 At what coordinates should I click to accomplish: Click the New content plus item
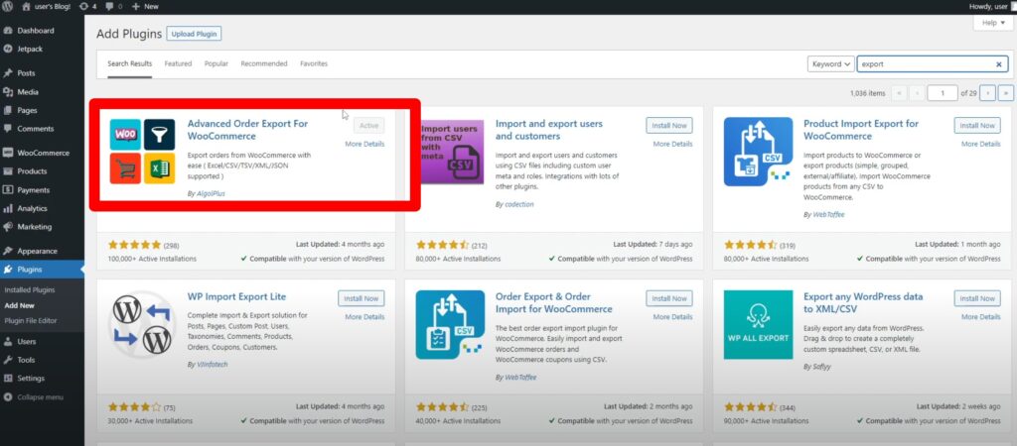(145, 6)
